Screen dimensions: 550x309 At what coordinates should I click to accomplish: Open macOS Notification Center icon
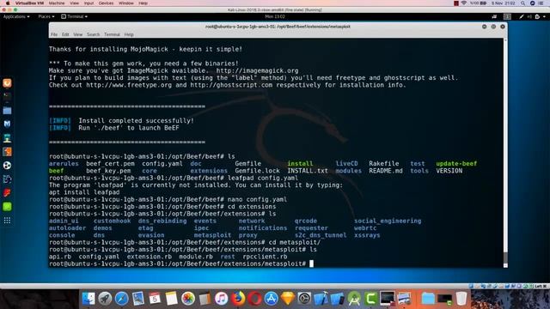pos(541,3)
